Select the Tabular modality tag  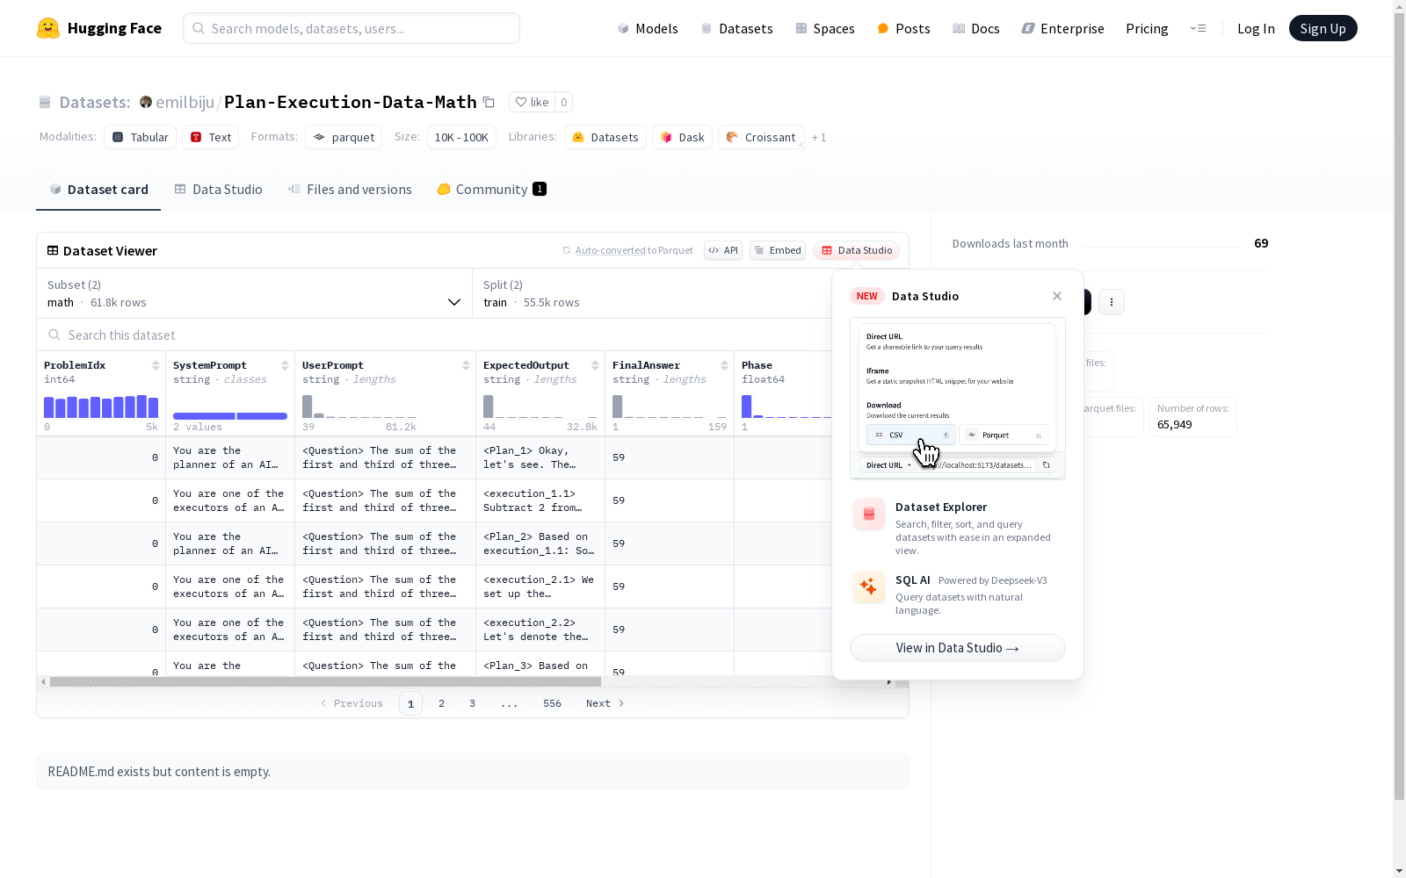pyautogui.click(x=141, y=137)
